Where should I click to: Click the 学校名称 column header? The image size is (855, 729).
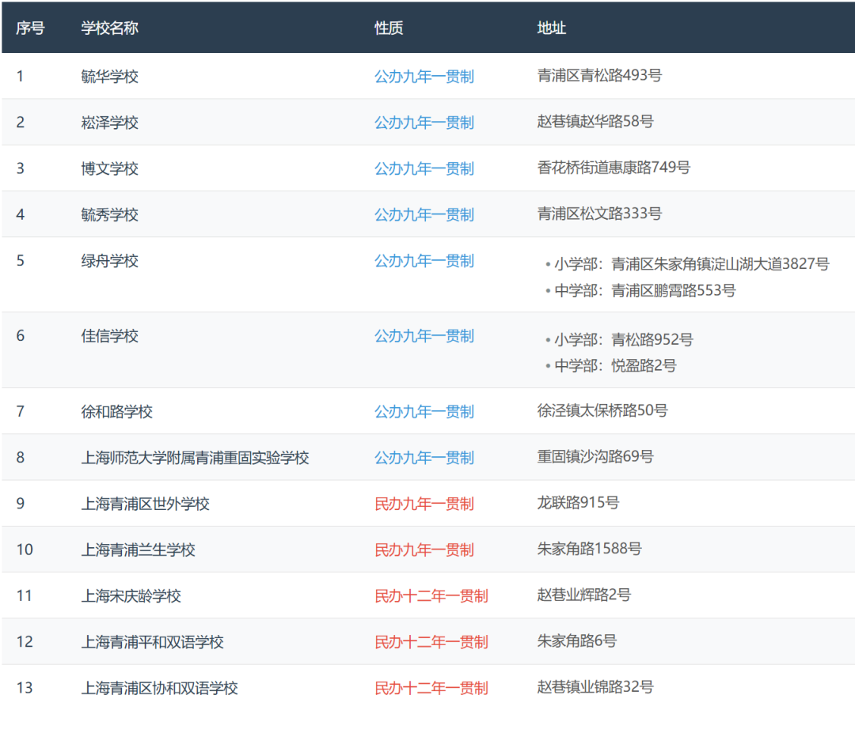click(109, 28)
